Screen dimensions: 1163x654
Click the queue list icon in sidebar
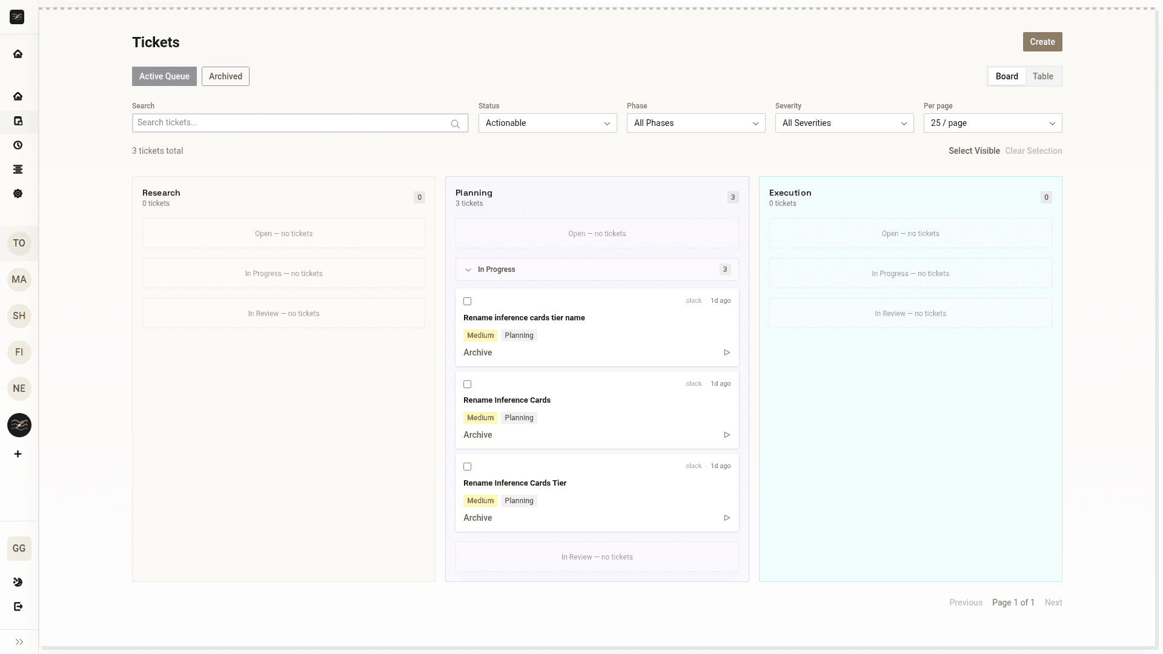click(x=18, y=170)
